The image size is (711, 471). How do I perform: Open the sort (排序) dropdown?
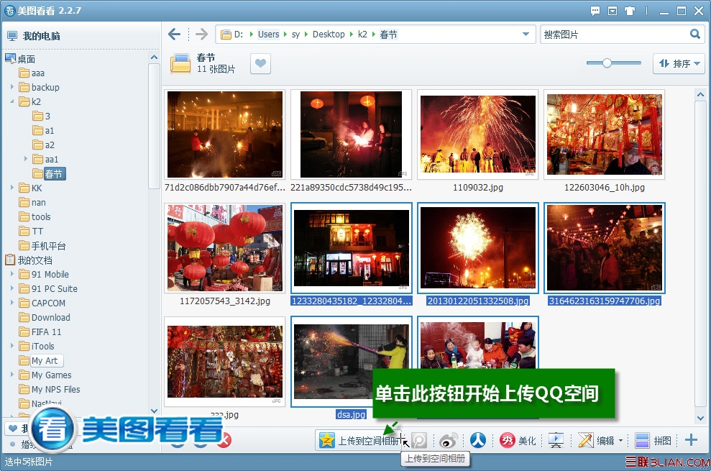[679, 63]
